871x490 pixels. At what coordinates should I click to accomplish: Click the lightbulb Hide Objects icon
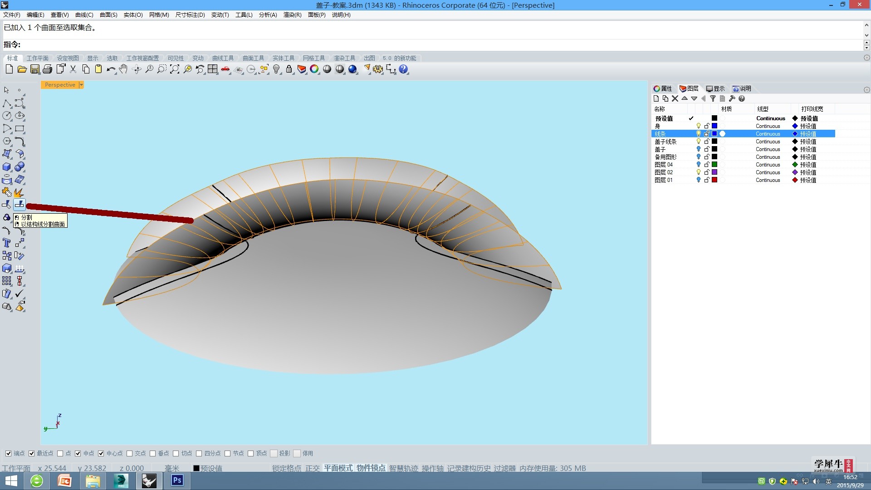[x=276, y=69]
